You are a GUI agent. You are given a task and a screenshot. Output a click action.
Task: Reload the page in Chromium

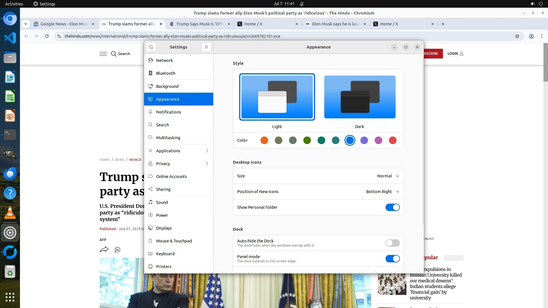click(47, 36)
